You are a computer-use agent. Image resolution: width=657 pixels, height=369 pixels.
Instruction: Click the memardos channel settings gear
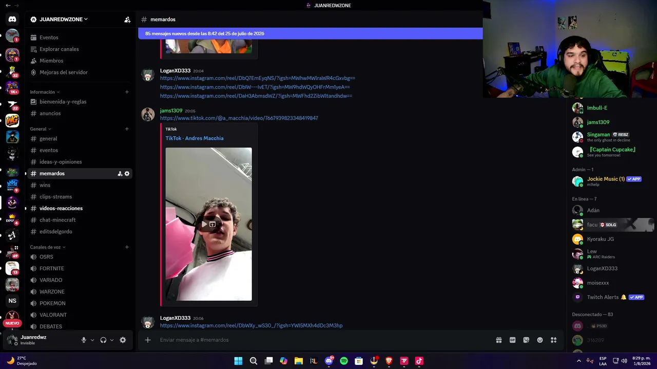tap(127, 174)
